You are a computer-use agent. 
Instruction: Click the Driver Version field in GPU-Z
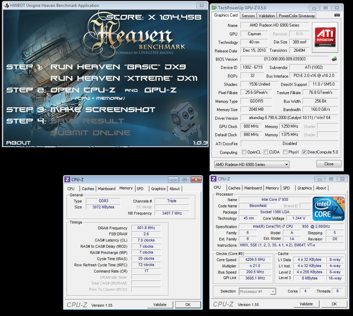point(290,118)
